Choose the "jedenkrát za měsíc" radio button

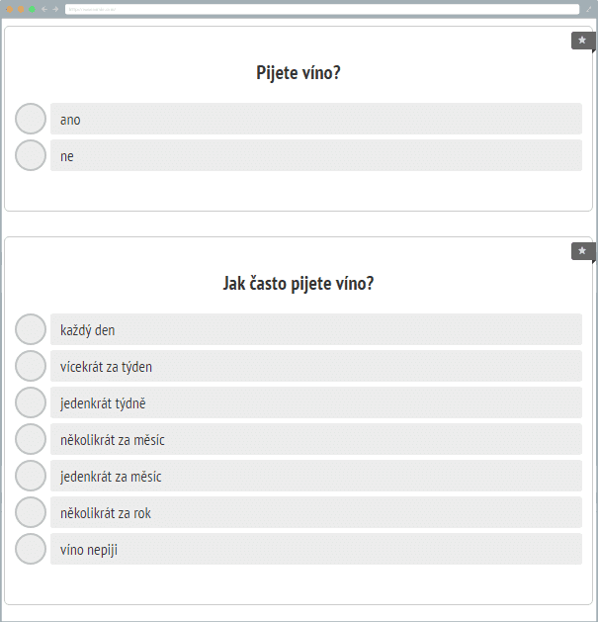click(x=31, y=476)
